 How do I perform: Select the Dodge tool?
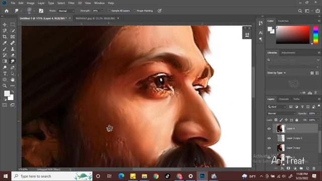(5, 67)
